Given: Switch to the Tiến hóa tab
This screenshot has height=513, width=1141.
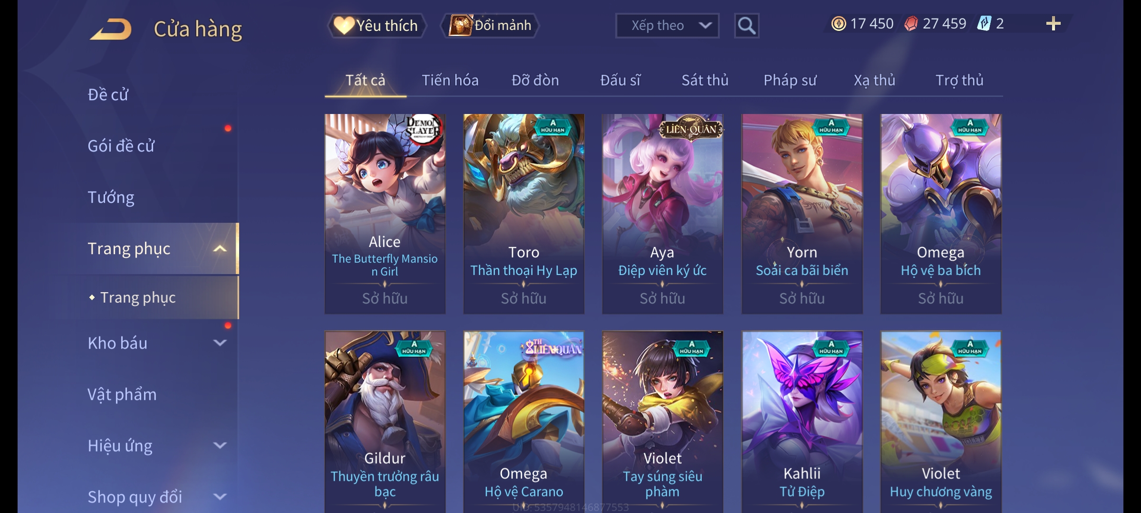Looking at the screenshot, I should pyautogui.click(x=450, y=80).
